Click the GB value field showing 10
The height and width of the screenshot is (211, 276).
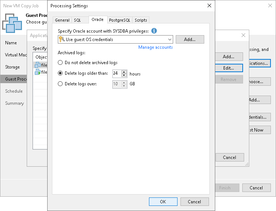click(x=117, y=84)
